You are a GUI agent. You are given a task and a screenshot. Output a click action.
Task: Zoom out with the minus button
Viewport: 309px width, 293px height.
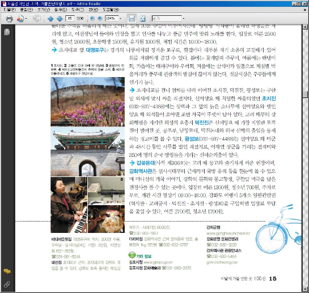click(92, 19)
